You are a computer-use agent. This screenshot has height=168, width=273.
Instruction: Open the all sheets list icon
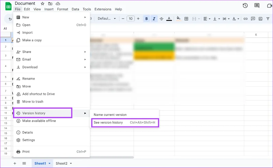[x=24, y=163]
